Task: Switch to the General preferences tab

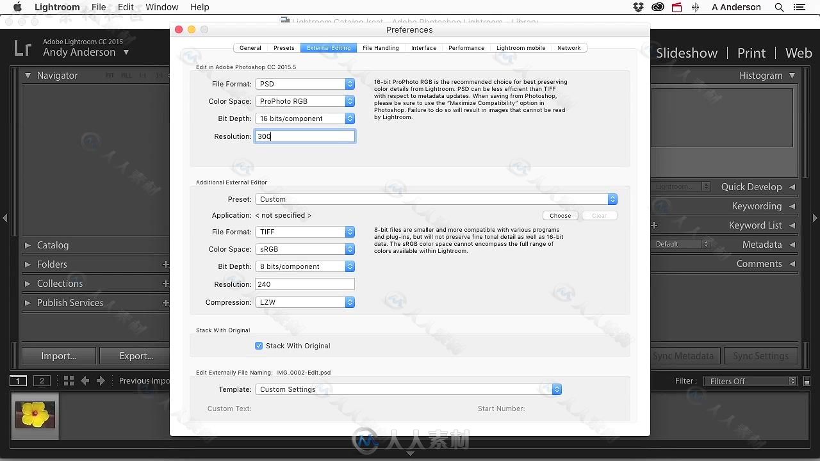Action: coord(250,48)
